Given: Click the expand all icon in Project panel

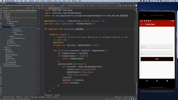Looking at the screenshot, I should click(30, 8).
